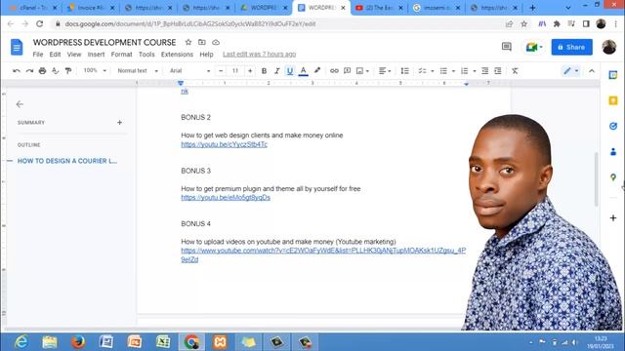
Task: Open the zoom level 100% dropdown
Action: (x=95, y=70)
